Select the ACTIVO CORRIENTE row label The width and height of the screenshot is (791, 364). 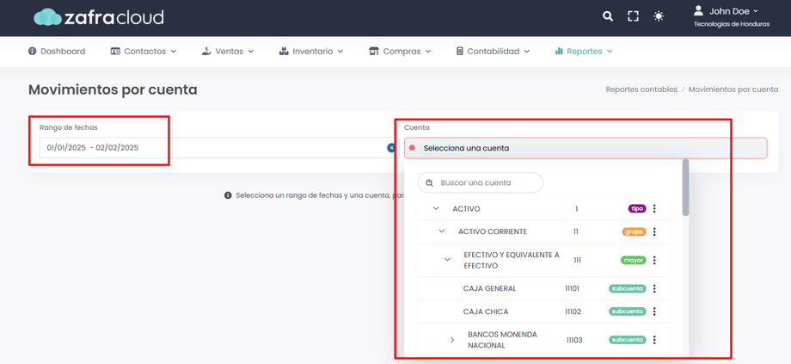click(x=493, y=231)
